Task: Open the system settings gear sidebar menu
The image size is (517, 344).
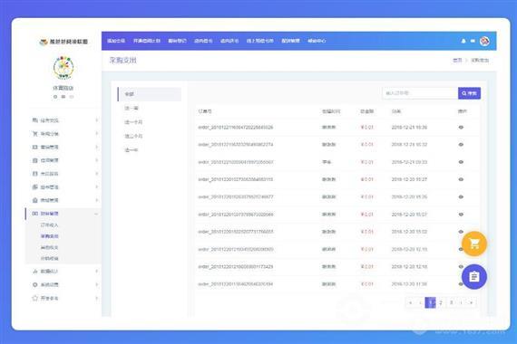Action: coord(64,285)
